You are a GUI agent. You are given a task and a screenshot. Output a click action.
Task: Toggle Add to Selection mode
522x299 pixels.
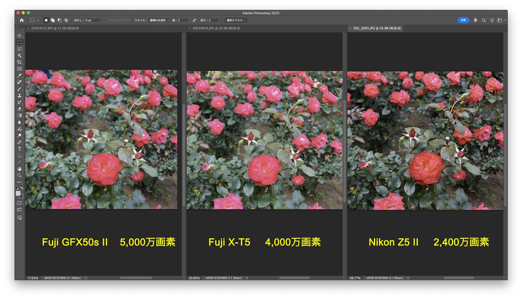click(53, 20)
